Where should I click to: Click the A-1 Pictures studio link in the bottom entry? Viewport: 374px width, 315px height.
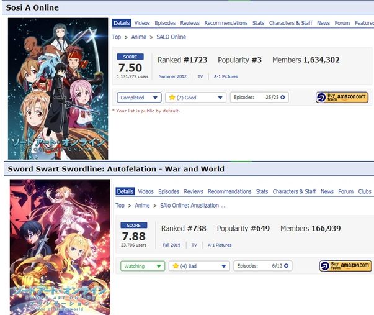click(220, 245)
